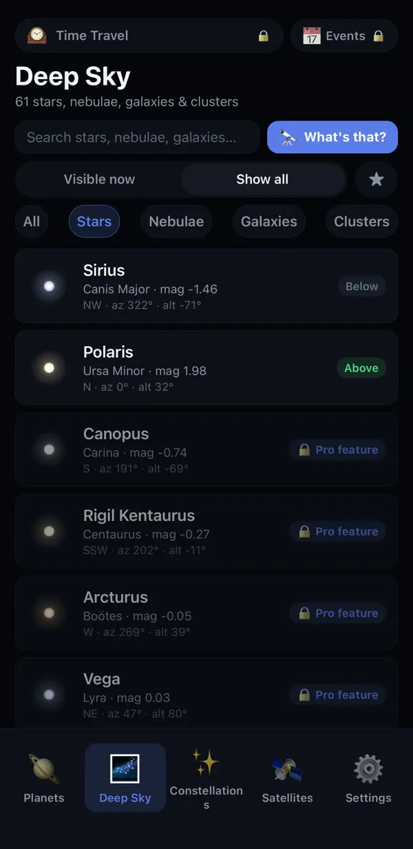Tap the lock icon on Canopus
Viewport: 413px width, 849px height.
tap(304, 450)
